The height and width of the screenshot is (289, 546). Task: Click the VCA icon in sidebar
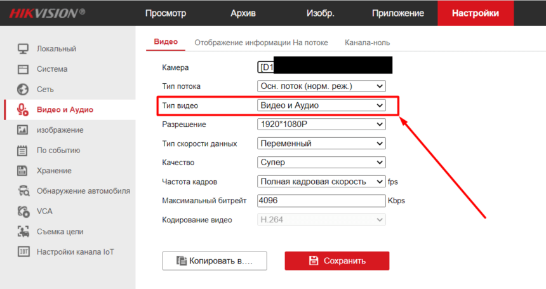(23, 212)
